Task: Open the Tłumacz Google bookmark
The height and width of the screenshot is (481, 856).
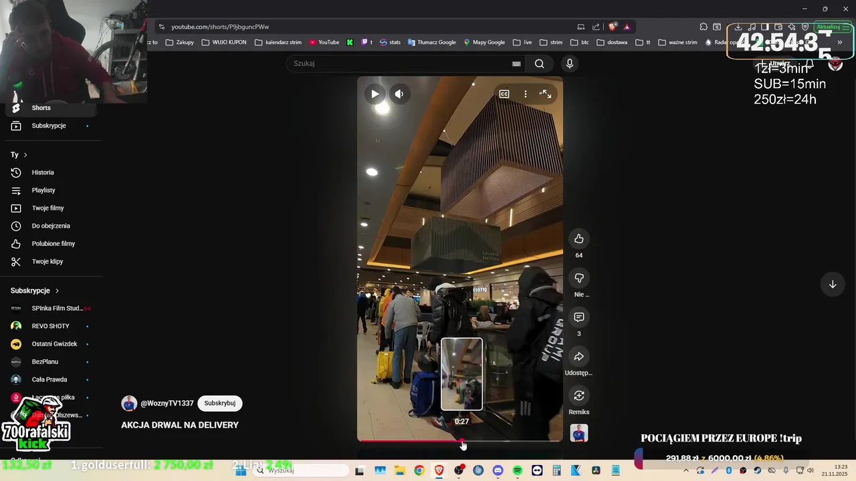Action: pos(431,42)
